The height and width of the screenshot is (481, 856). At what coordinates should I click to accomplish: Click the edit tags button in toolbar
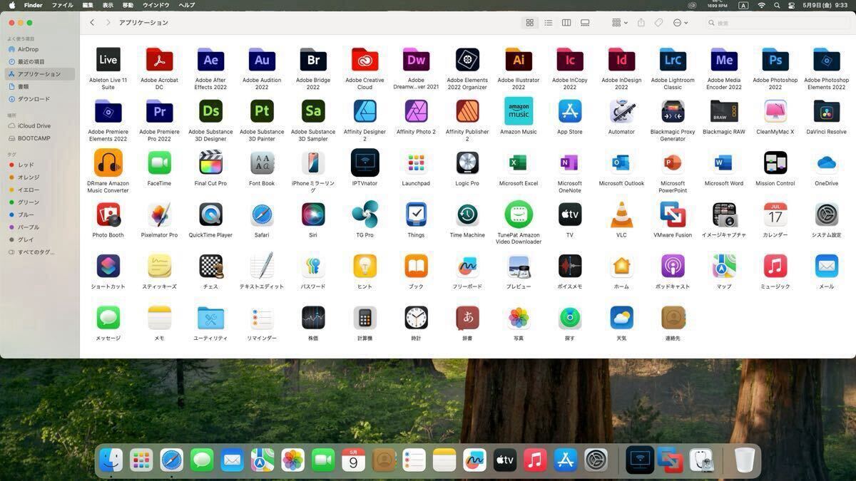659,23
